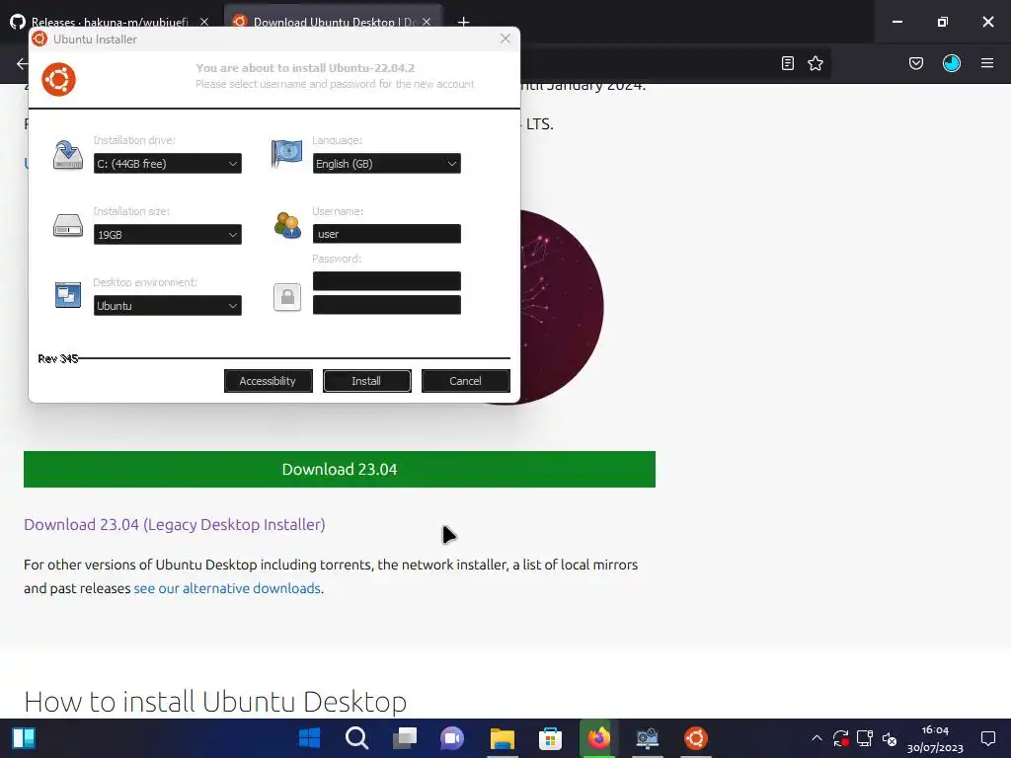Click the muted volume tray icon
Viewport: 1011px width, 758px height.
[x=890, y=738]
